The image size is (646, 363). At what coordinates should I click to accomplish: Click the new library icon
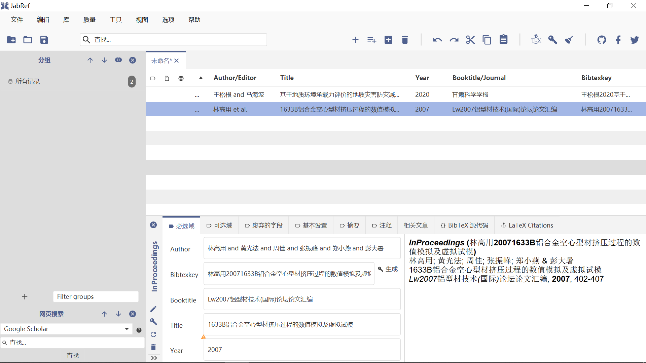coord(11,40)
